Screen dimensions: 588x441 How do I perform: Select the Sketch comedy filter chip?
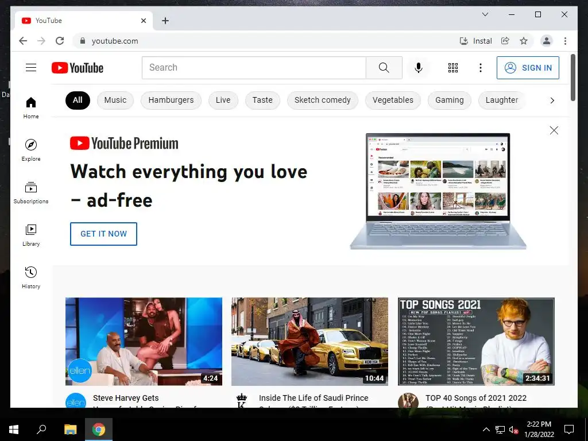(323, 100)
